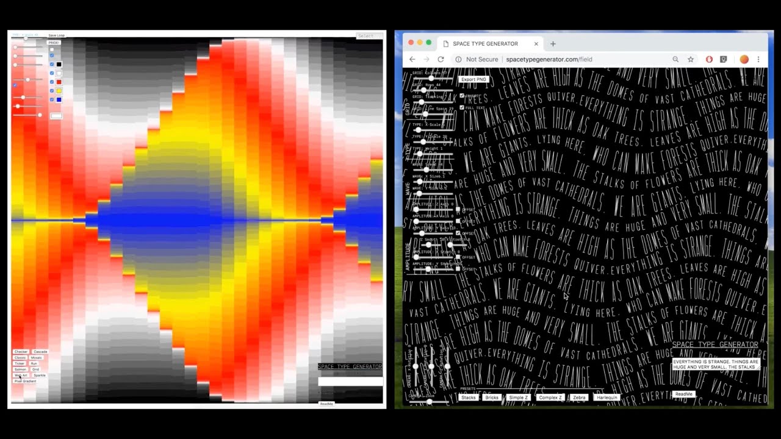
Task: Click Save Loop in gradient window
Action: pos(56,35)
